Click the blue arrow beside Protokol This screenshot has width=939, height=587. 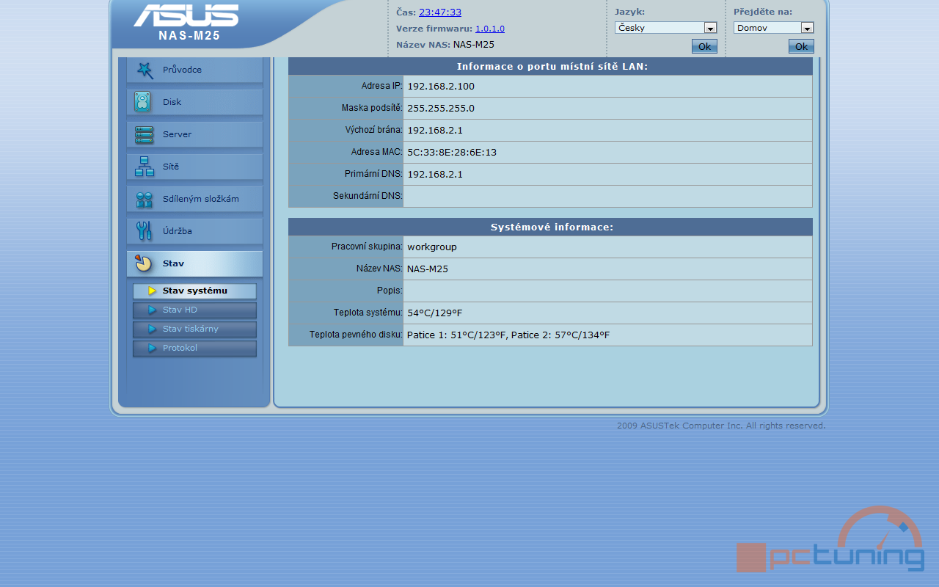coord(153,348)
